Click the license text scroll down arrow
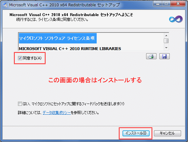The height and width of the screenshot is (142, 188). point(166,48)
